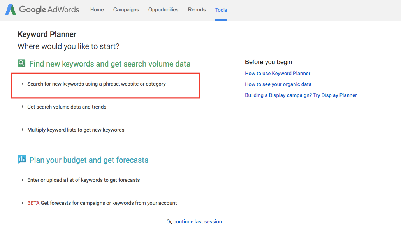Image resolution: width=401 pixels, height=237 pixels.
Task: Open the Reports tab
Action: coord(197,10)
